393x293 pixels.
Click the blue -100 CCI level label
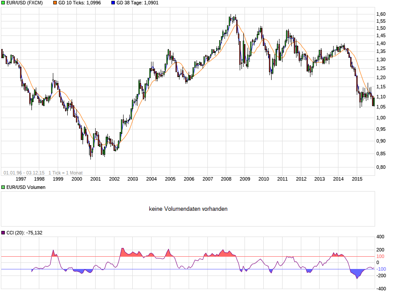381,269
